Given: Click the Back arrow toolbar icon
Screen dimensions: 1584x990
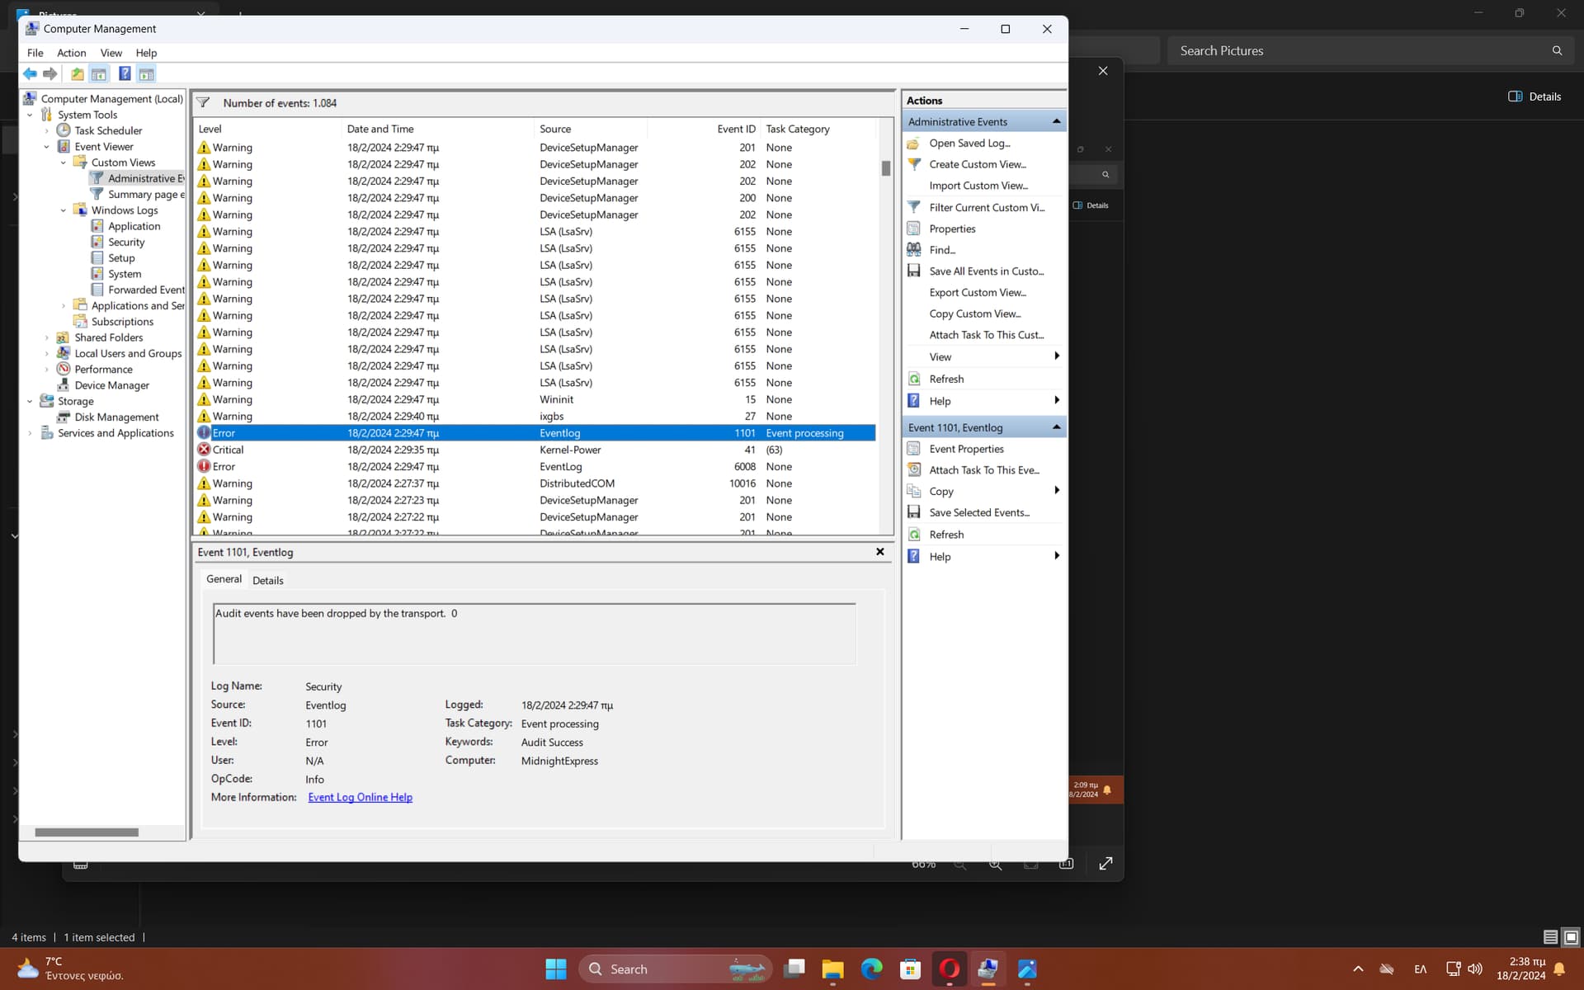Looking at the screenshot, I should pyautogui.click(x=30, y=74).
